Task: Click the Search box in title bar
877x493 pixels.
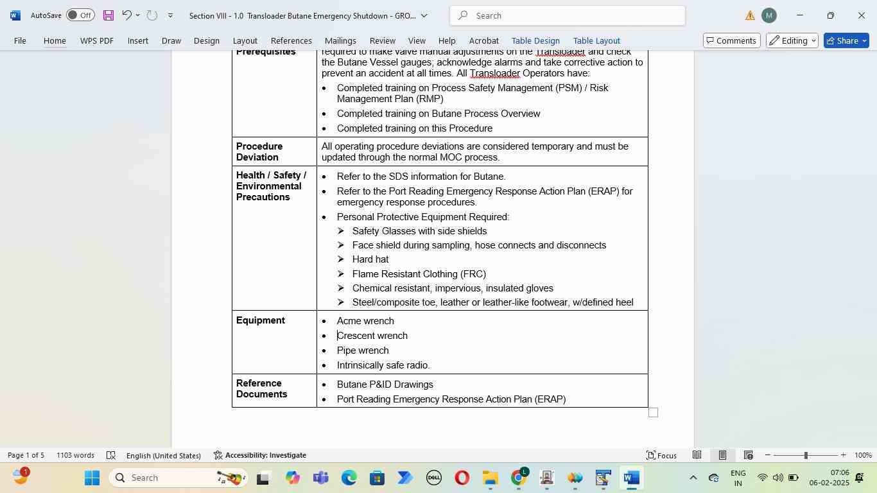Action: 568,15
